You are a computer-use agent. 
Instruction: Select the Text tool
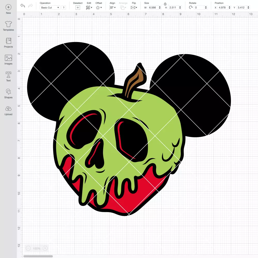click(9, 77)
